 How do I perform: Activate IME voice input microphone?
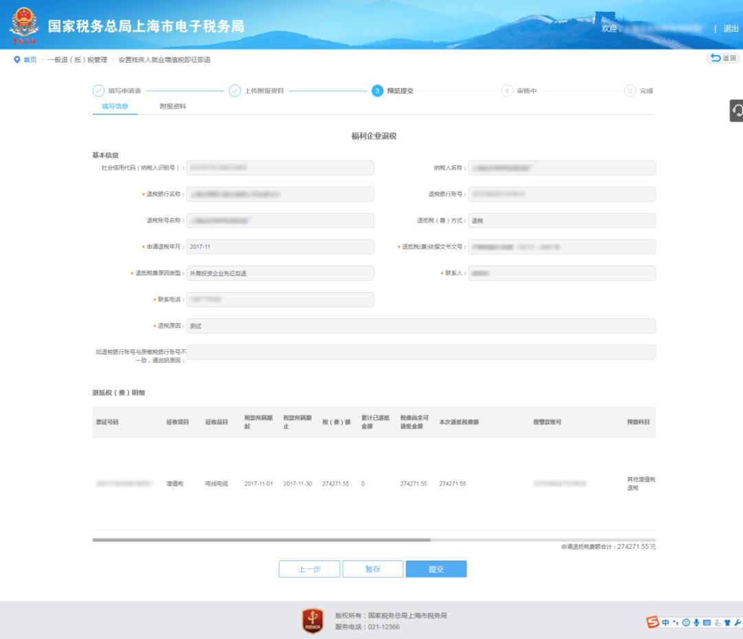click(697, 622)
